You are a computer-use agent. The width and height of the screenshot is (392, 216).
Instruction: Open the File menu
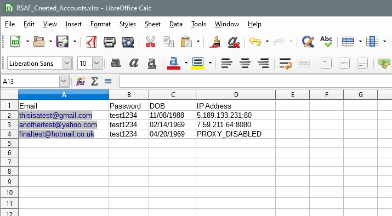(x=10, y=24)
